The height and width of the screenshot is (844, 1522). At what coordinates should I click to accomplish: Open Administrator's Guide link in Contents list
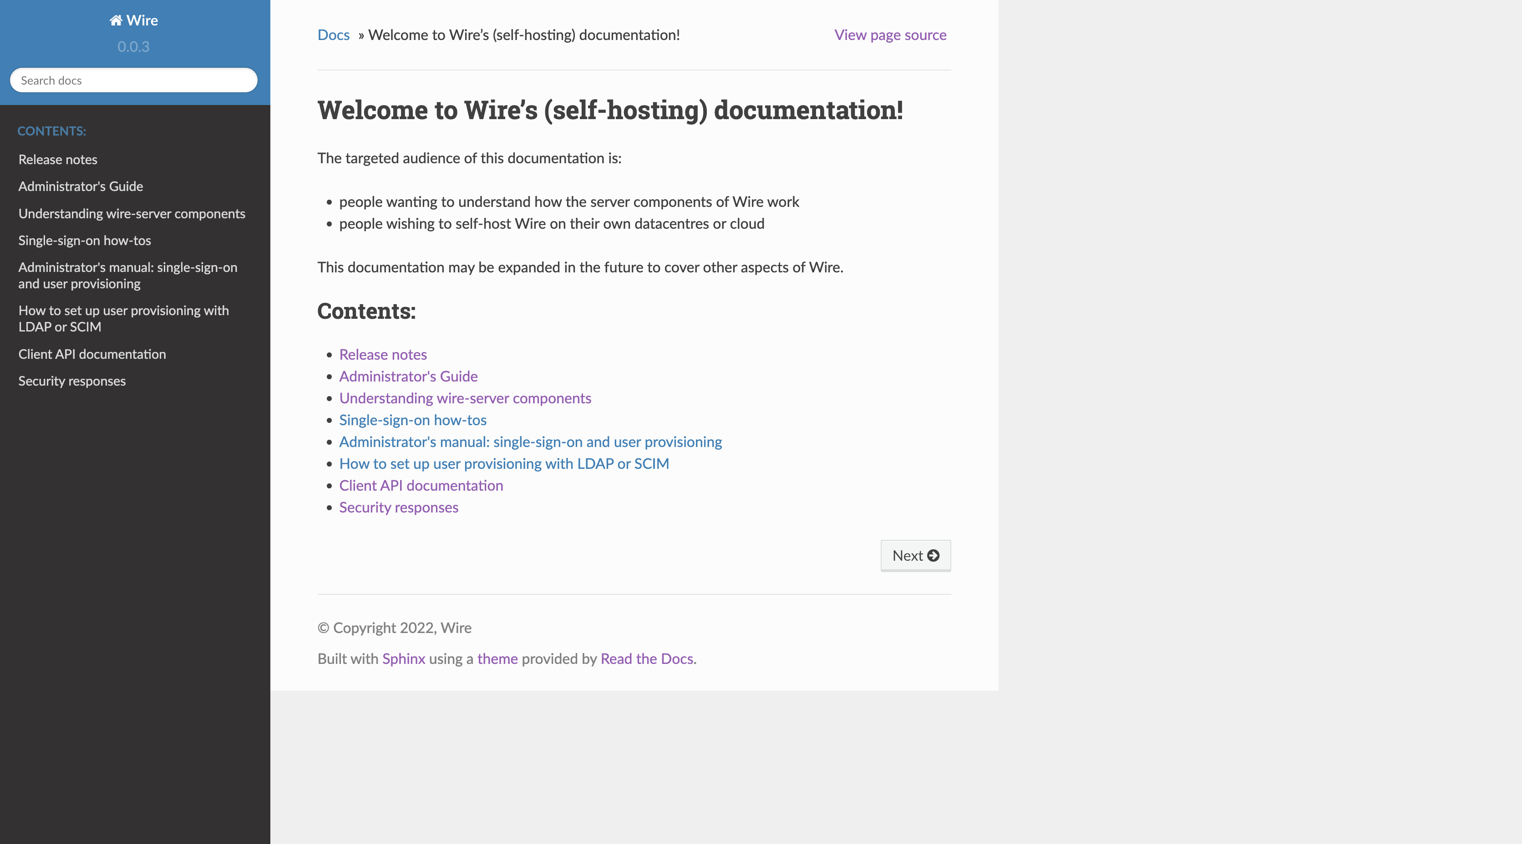point(408,376)
